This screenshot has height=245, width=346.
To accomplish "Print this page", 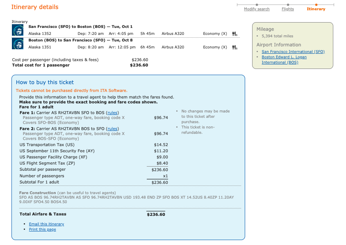I will tap(42, 229).
